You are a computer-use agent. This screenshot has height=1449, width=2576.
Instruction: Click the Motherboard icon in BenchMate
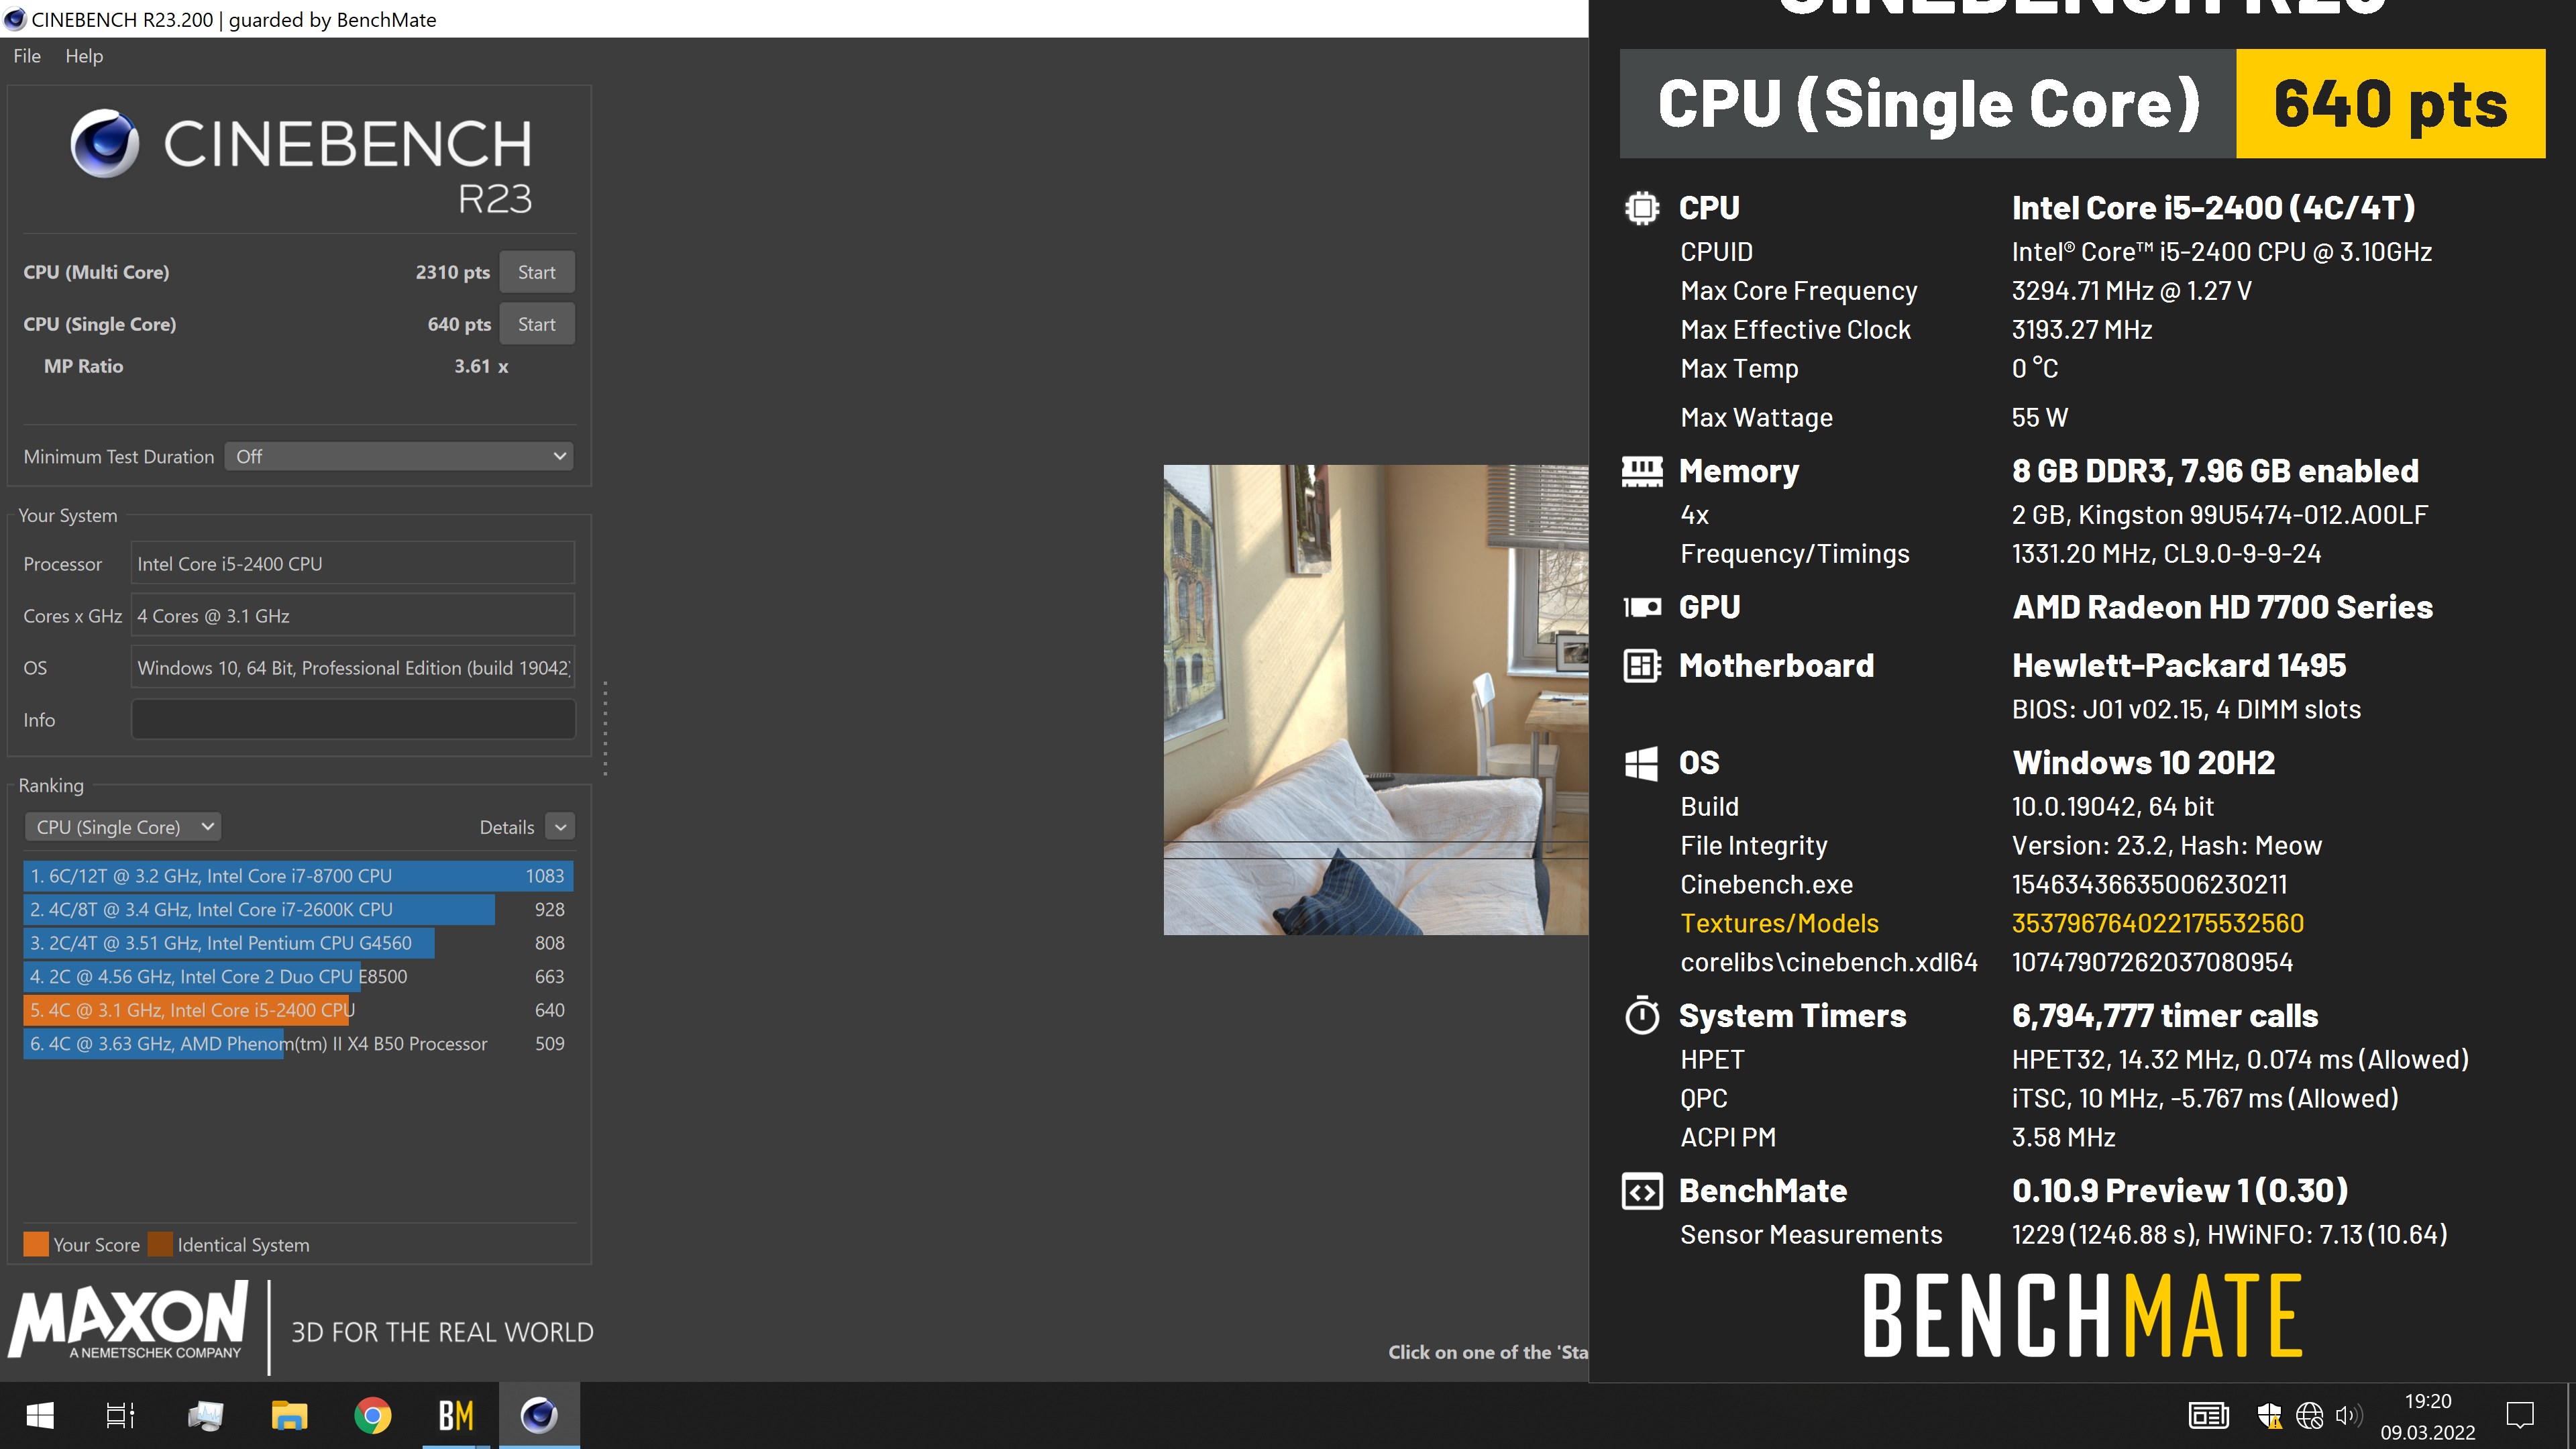(1642, 666)
